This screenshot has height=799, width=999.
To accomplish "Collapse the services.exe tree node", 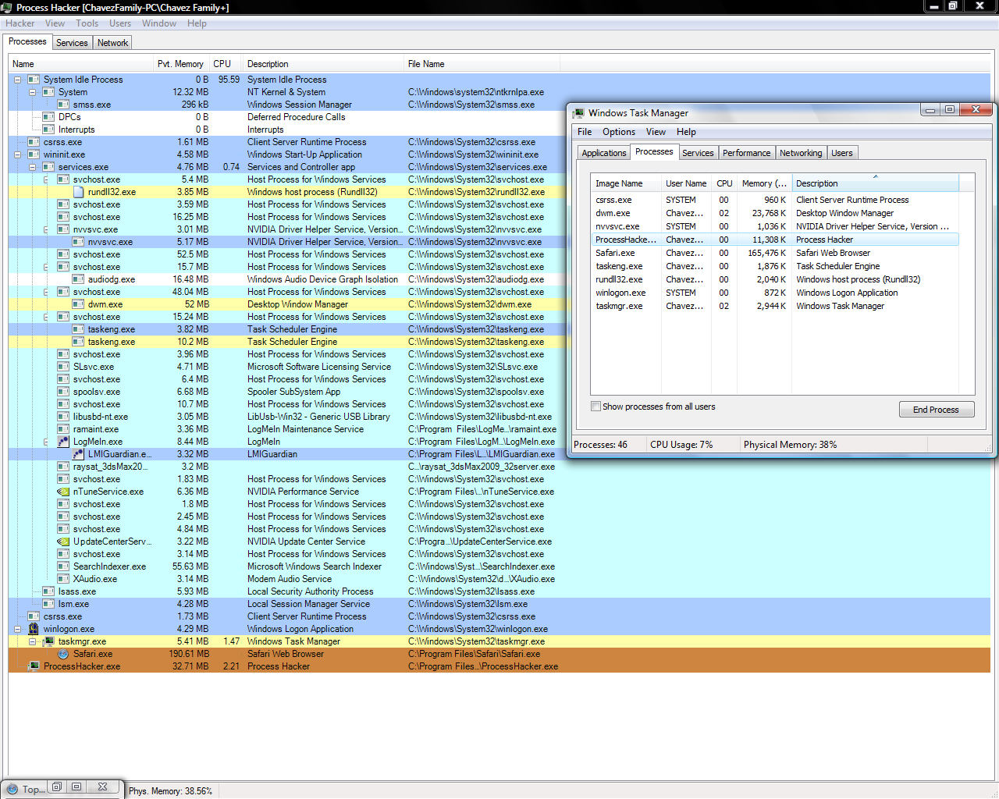I will 33,167.
